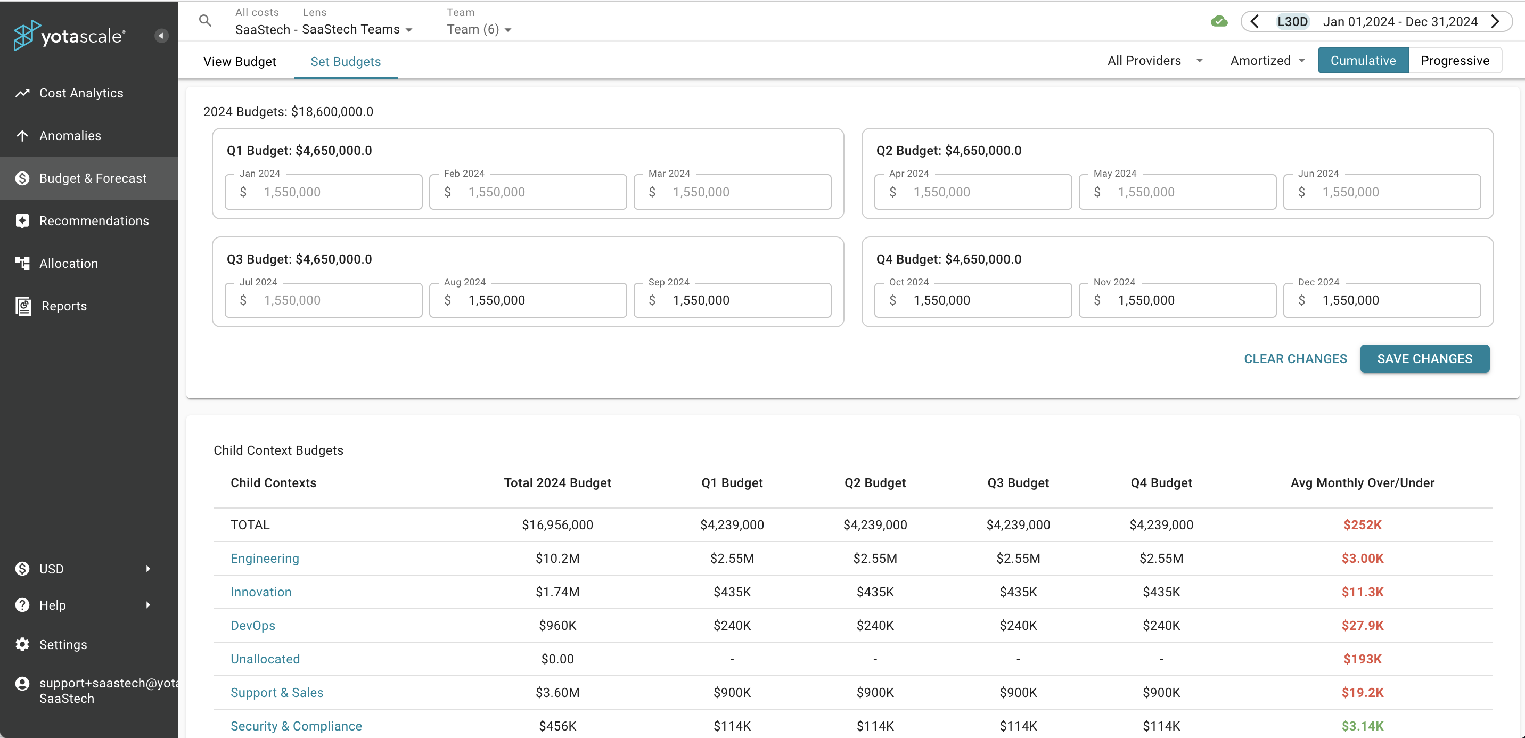Click the Reports document icon
The height and width of the screenshot is (738, 1525).
(23, 306)
